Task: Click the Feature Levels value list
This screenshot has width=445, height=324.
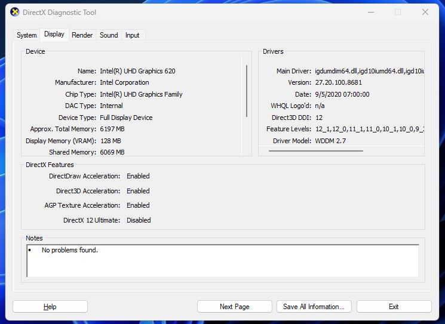Action: [370, 129]
